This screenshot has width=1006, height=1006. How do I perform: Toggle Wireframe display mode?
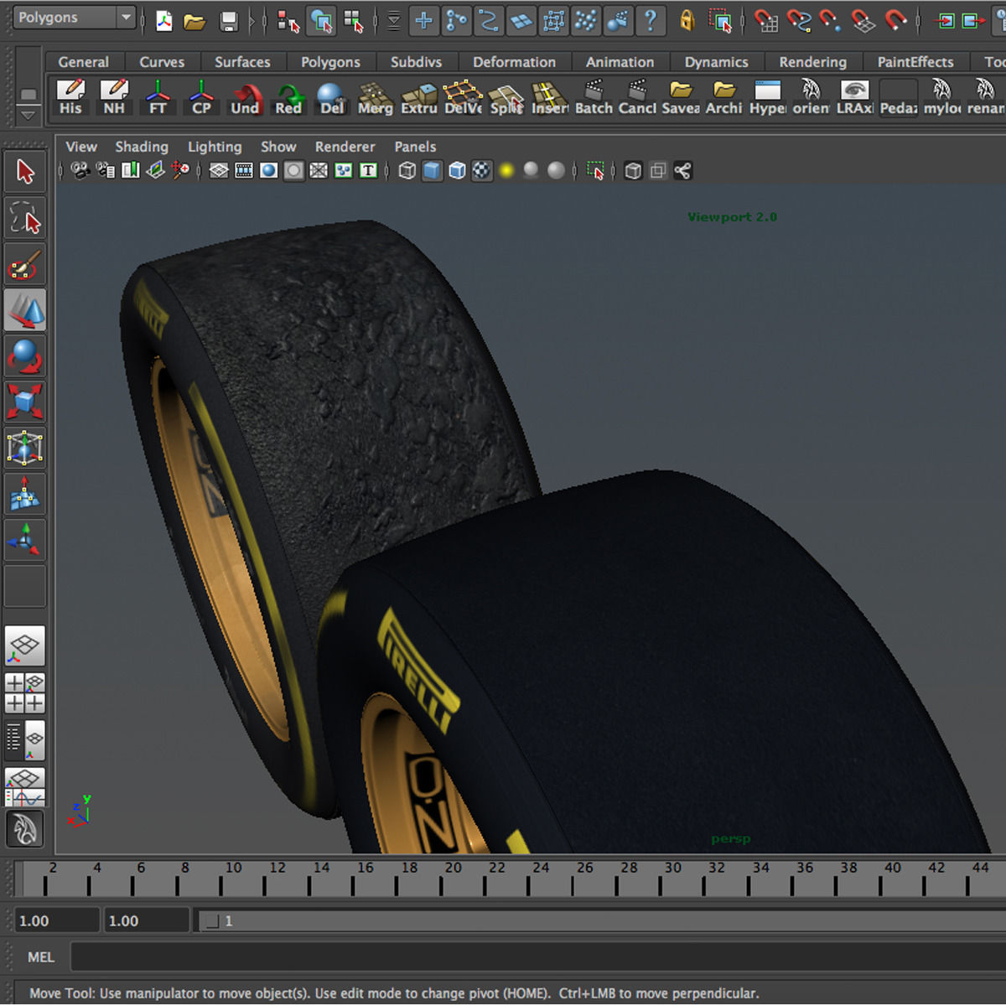(407, 171)
